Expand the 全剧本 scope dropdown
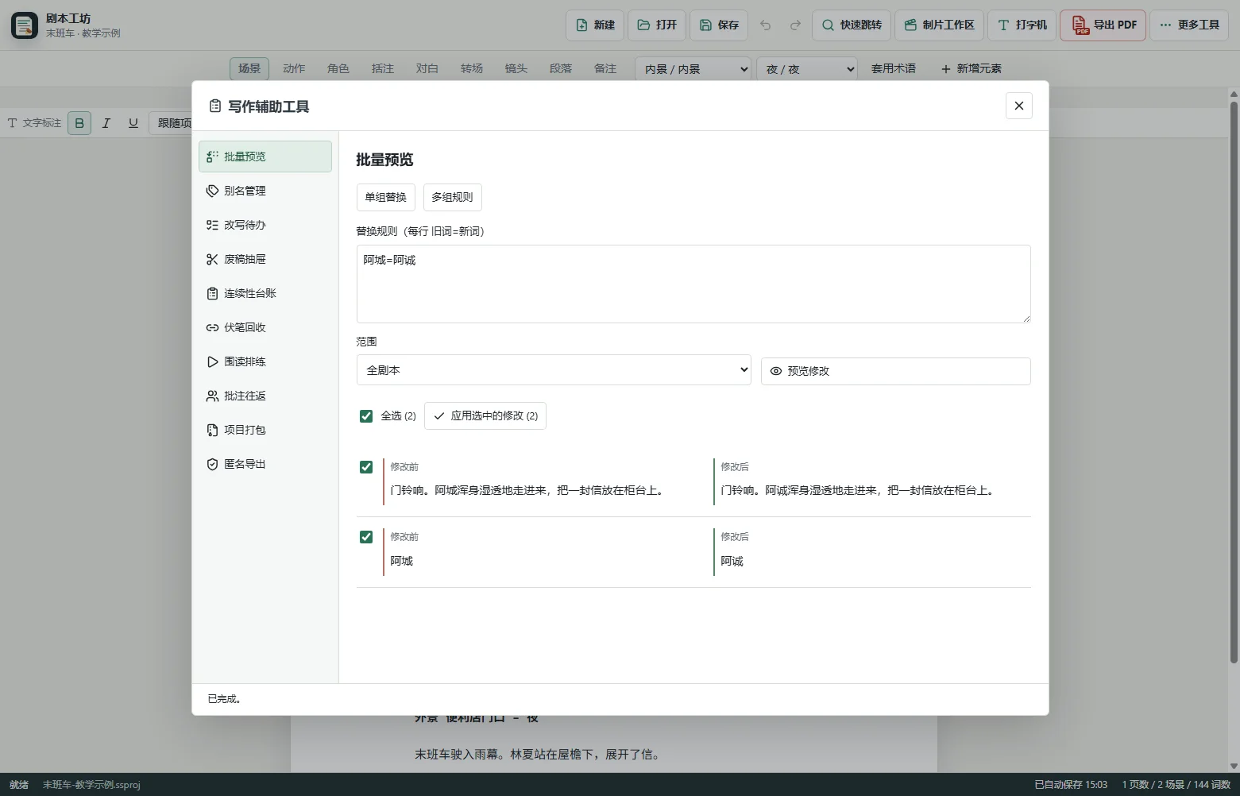This screenshot has width=1240, height=796. (554, 370)
